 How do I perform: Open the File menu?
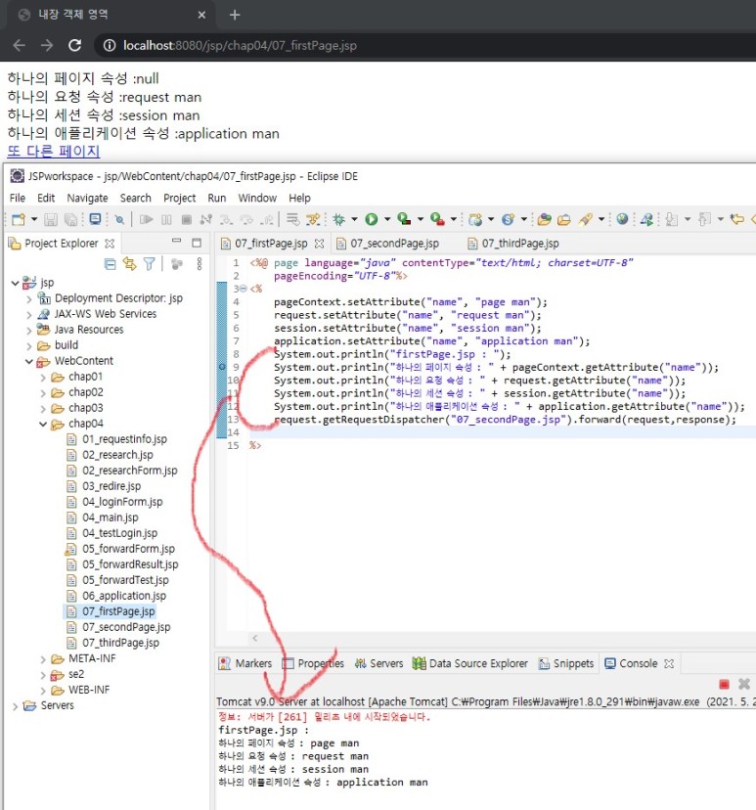tap(18, 198)
